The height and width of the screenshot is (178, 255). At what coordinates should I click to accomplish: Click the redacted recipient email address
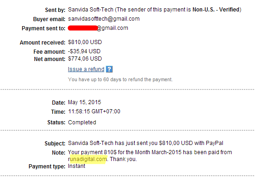(x=98, y=28)
